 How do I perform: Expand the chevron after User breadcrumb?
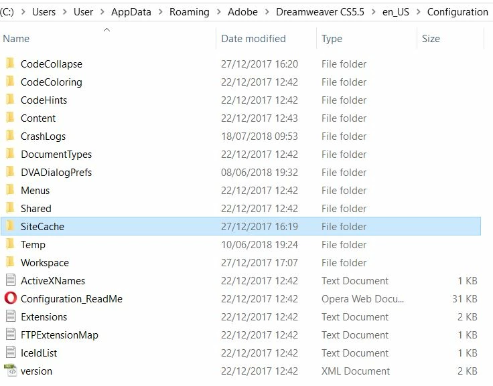tap(102, 12)
